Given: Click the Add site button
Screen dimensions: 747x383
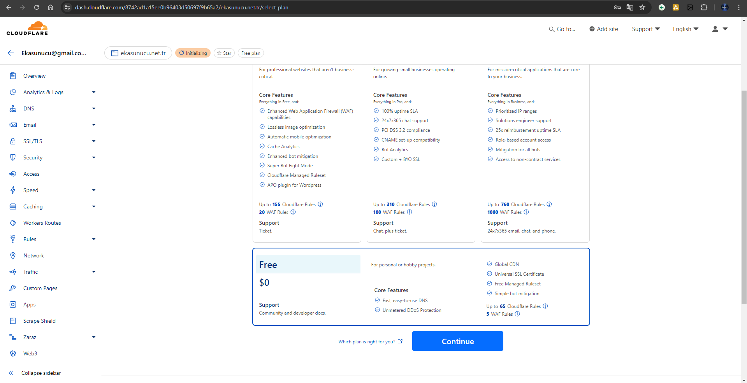Looking at the screenshot, I should click(x=603, y=29).
